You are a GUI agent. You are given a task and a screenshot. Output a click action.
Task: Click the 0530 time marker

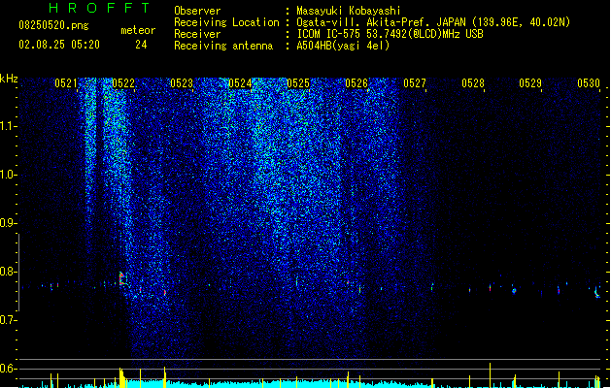(x=589, y=83)
